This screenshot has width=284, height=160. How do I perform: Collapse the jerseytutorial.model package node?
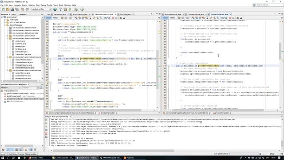coord(8,39)
